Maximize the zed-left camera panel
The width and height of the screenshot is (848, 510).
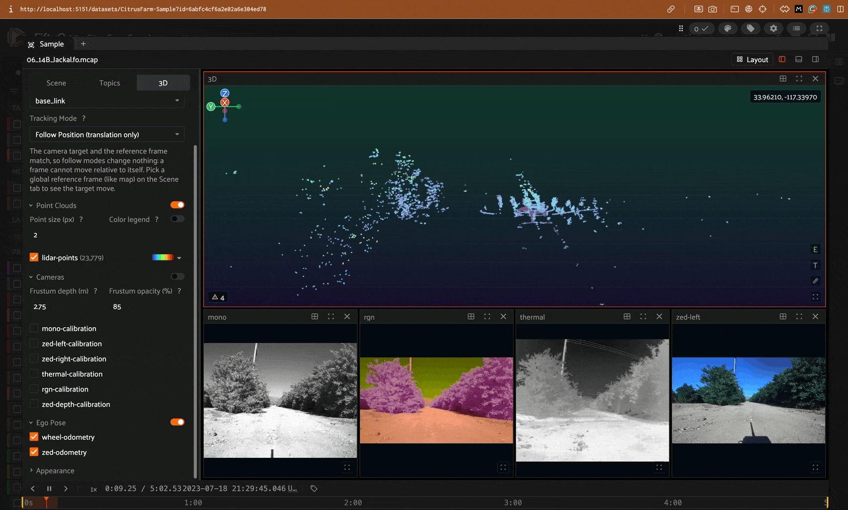pos(799,316)
